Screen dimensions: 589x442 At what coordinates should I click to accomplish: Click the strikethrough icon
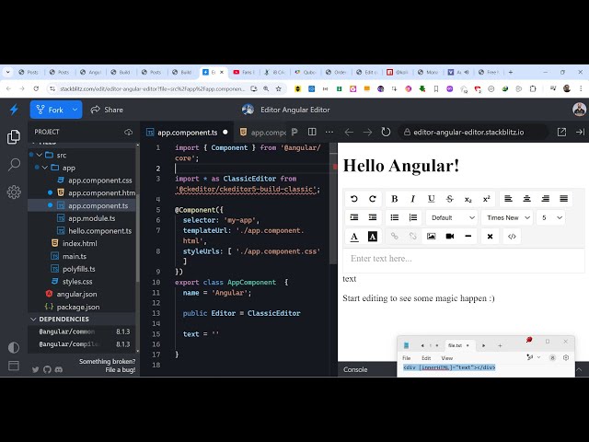coord(449,199)
